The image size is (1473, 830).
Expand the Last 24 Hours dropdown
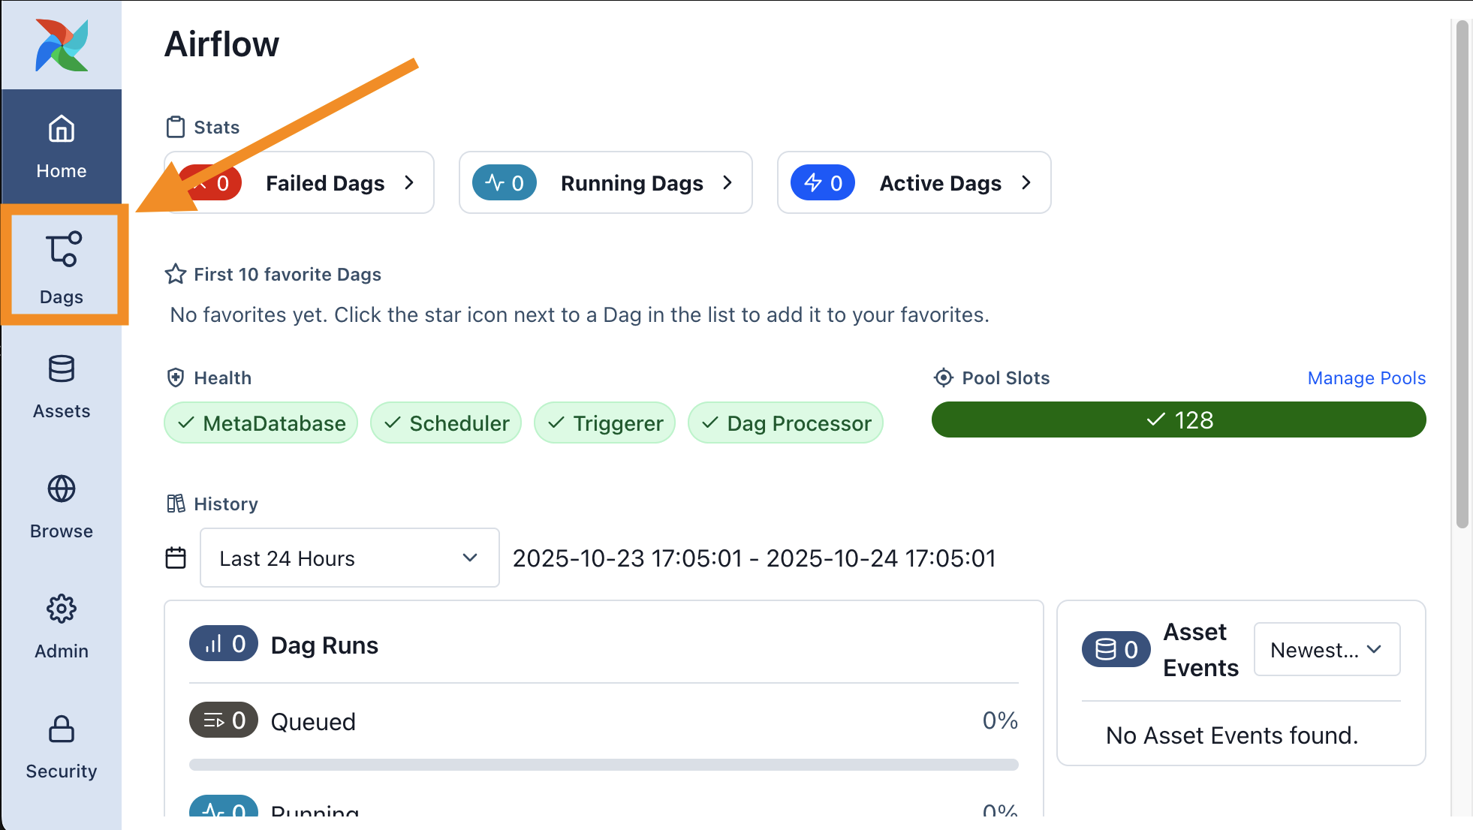click(349, 558)
